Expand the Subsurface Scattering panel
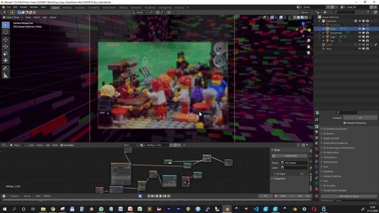 [335, 143]
